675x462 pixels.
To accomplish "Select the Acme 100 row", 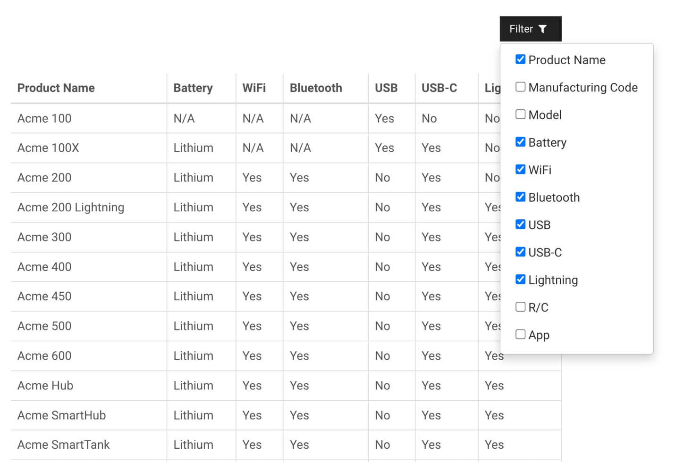I will (x=44, y=118).
